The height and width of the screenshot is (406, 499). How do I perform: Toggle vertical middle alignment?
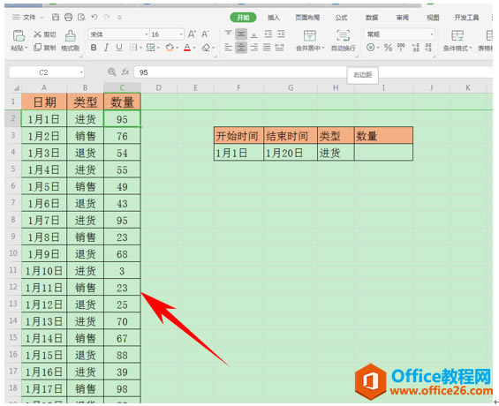click(241, 34)
